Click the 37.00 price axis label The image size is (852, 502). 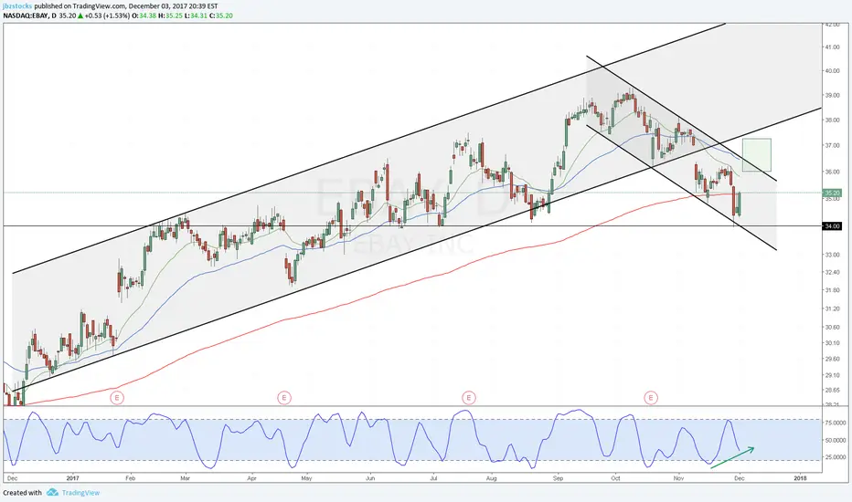click(x=832, y=145)
